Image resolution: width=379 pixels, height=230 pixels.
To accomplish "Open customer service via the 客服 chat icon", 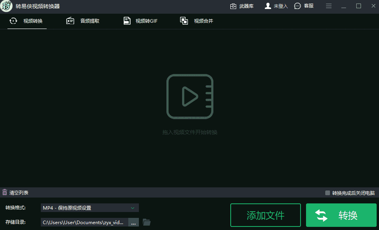I will (x=297, y=6).
